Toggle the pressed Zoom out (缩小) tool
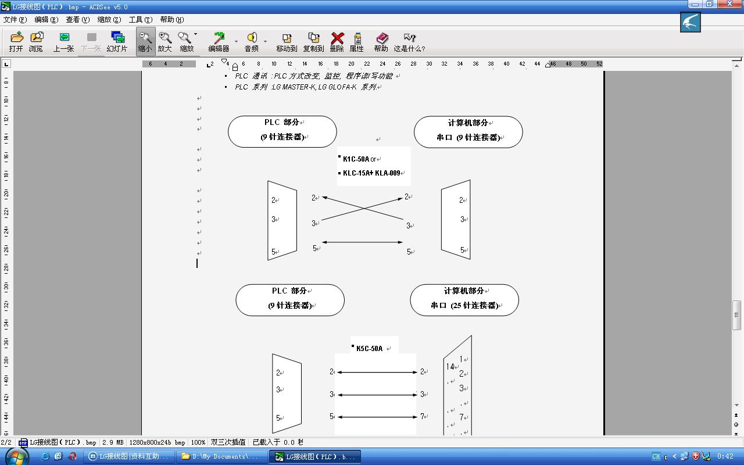 pyautogui.click(x=145, y=42)
